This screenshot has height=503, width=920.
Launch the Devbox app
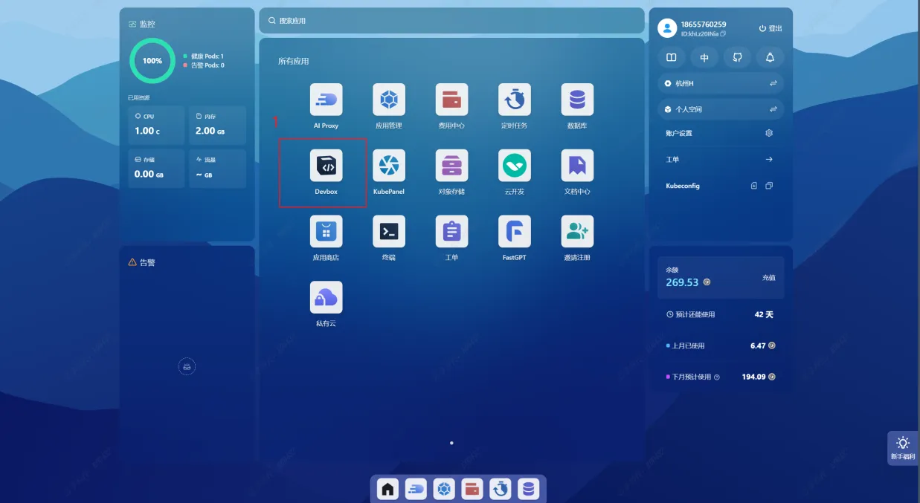tap(326, 166)
